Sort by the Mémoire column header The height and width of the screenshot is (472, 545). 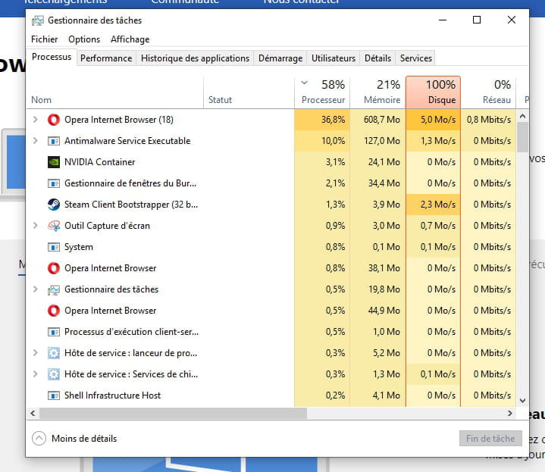click(x=377, y=92)
